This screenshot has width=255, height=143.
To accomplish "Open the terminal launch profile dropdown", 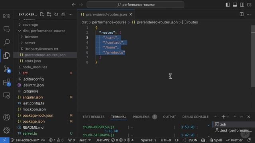I will coord(228,117).
